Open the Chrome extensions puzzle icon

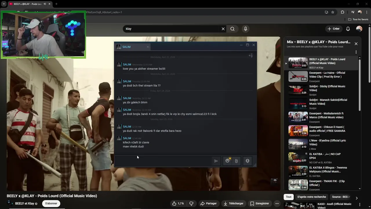343,12
